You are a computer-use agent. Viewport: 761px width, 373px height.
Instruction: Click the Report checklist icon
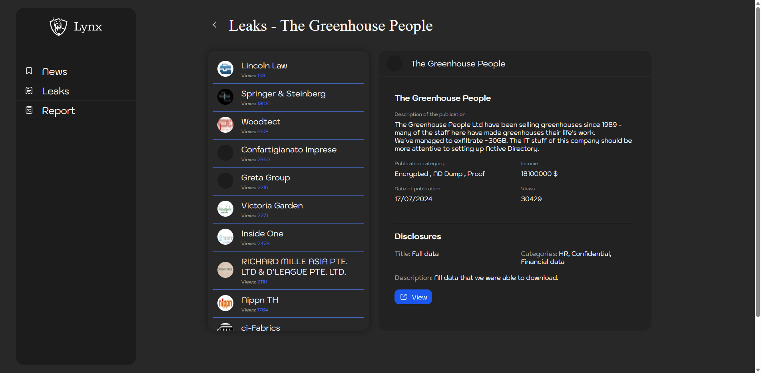pos(29,110)
